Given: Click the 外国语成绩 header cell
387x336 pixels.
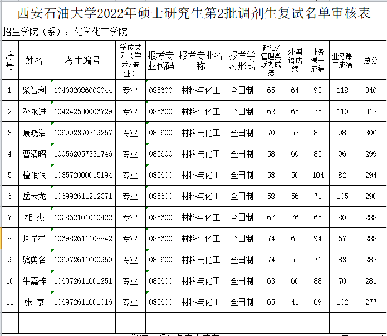Looking at the screenshot, I should pos(295,60).
